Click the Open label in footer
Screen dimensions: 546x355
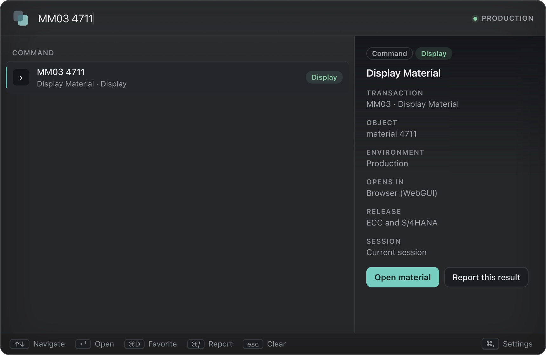click(104, 344)
